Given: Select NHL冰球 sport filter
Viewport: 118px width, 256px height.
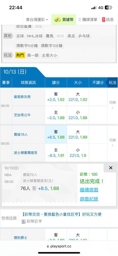Looking at the screenshot, I should coord(35,36).
